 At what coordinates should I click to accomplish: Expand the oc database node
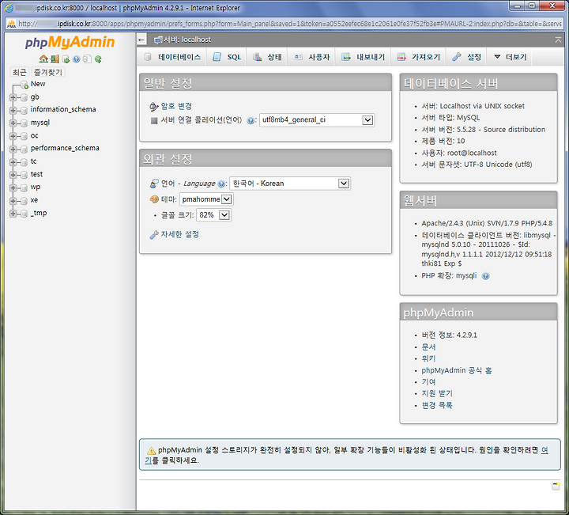coord(13,136)
